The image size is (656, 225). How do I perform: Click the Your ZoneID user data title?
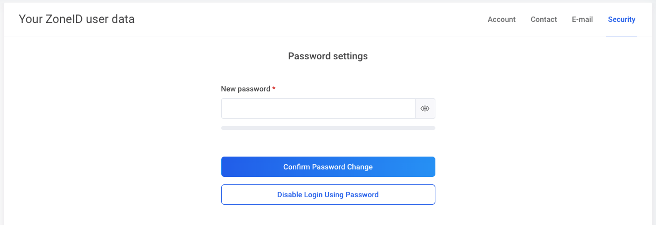[x=77, y=19]
